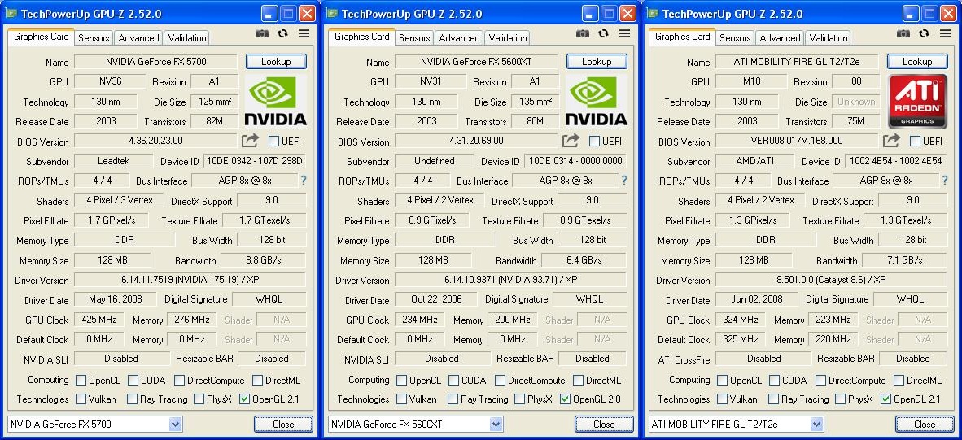Open the hamburger menu in FX 5700 window

click(x=304, y=33)
